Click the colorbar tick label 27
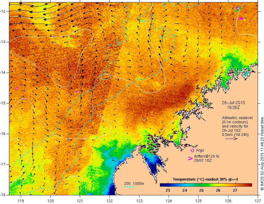 (235, 190)
